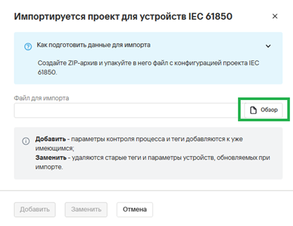This screenshot has height=226, width=293.
Task: Click the document icon in Обзор button
Action: click(253, 110)
